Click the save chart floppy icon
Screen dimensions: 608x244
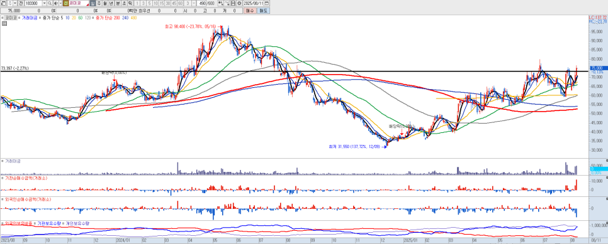233,3
